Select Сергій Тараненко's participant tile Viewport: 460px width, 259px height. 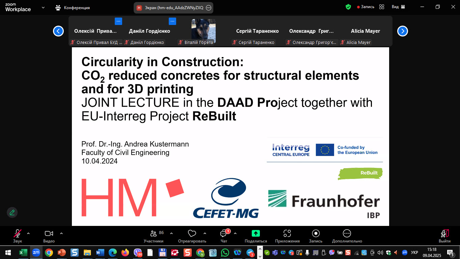tap(258, 31)
